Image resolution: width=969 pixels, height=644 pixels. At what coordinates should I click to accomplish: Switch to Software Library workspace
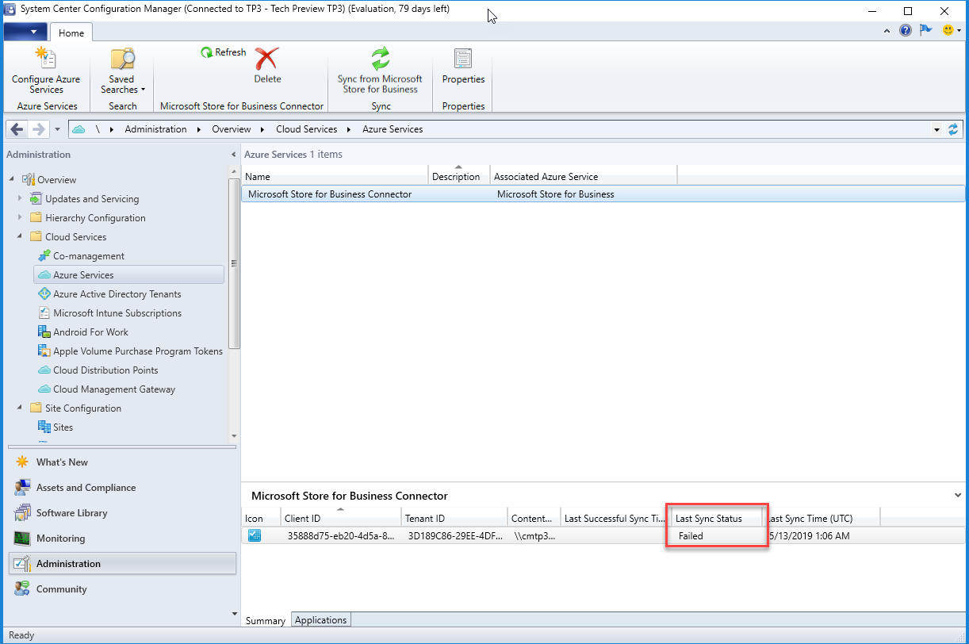71,513
